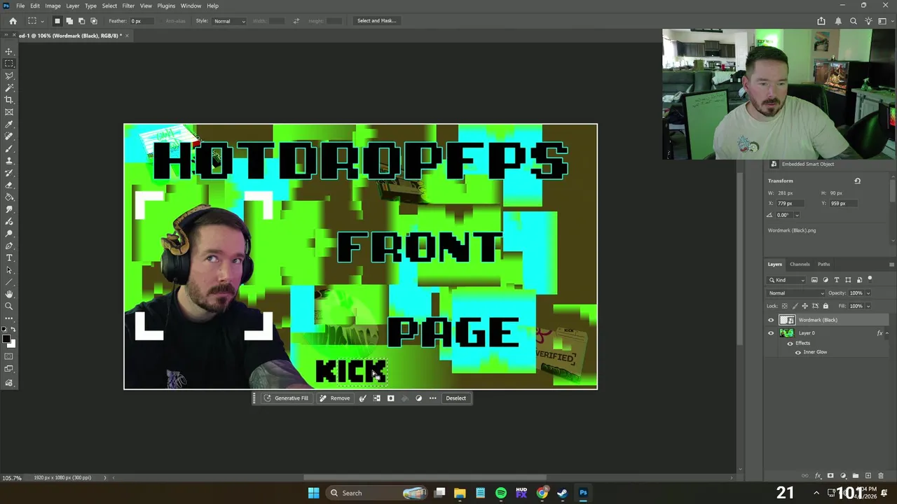The image size is (897, 504).
Task: Select the Horizontal Type tool
Action: 9,258
